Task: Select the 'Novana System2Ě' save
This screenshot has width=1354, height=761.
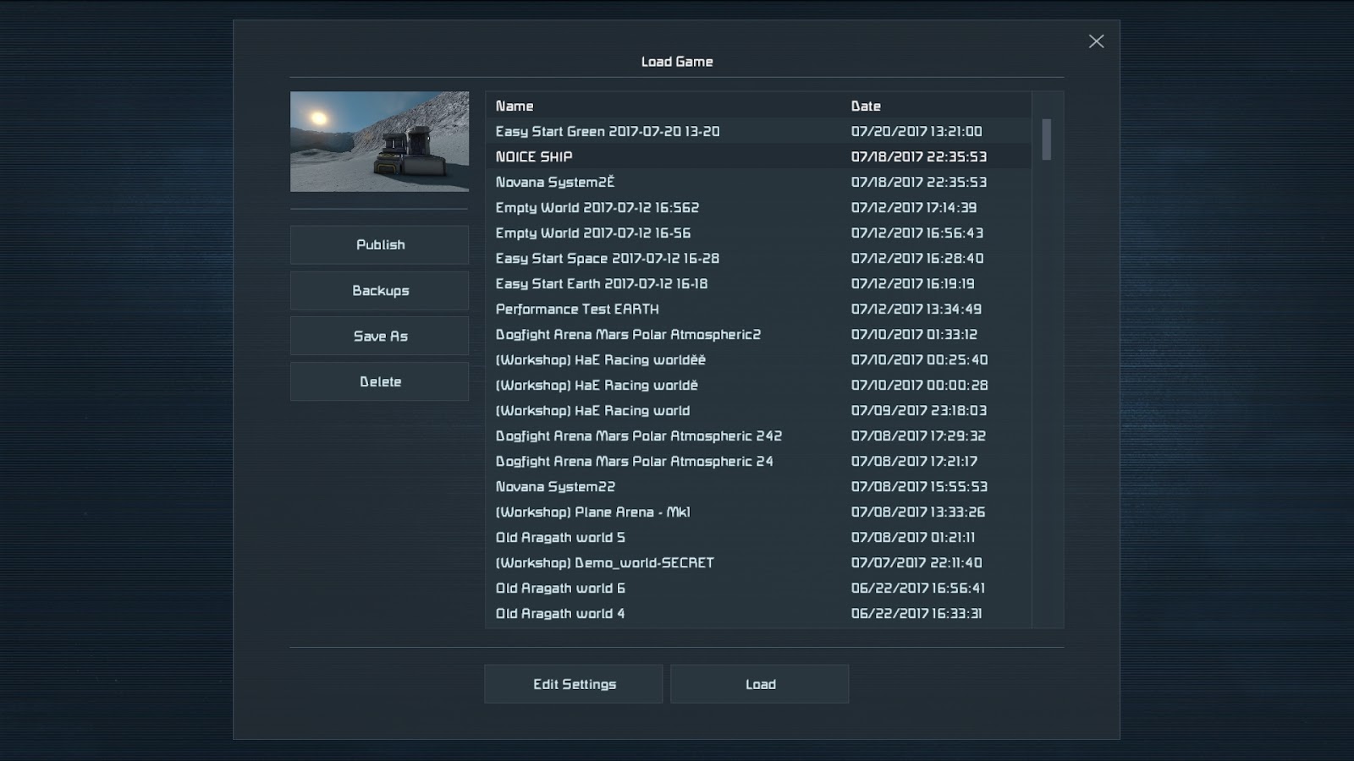Action: [758, 182]
